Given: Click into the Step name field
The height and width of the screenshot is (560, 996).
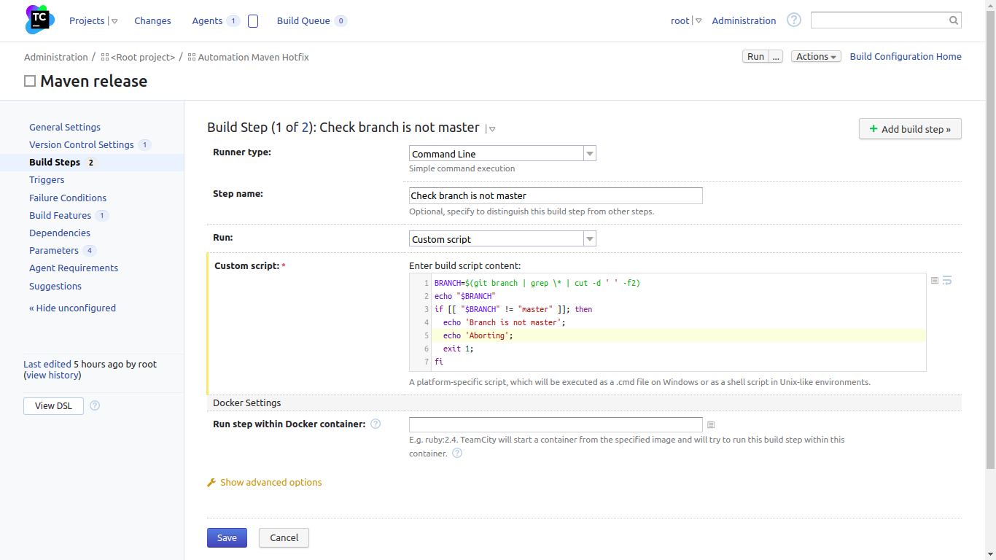Looking at the screenshot, I should coord(556,195).
